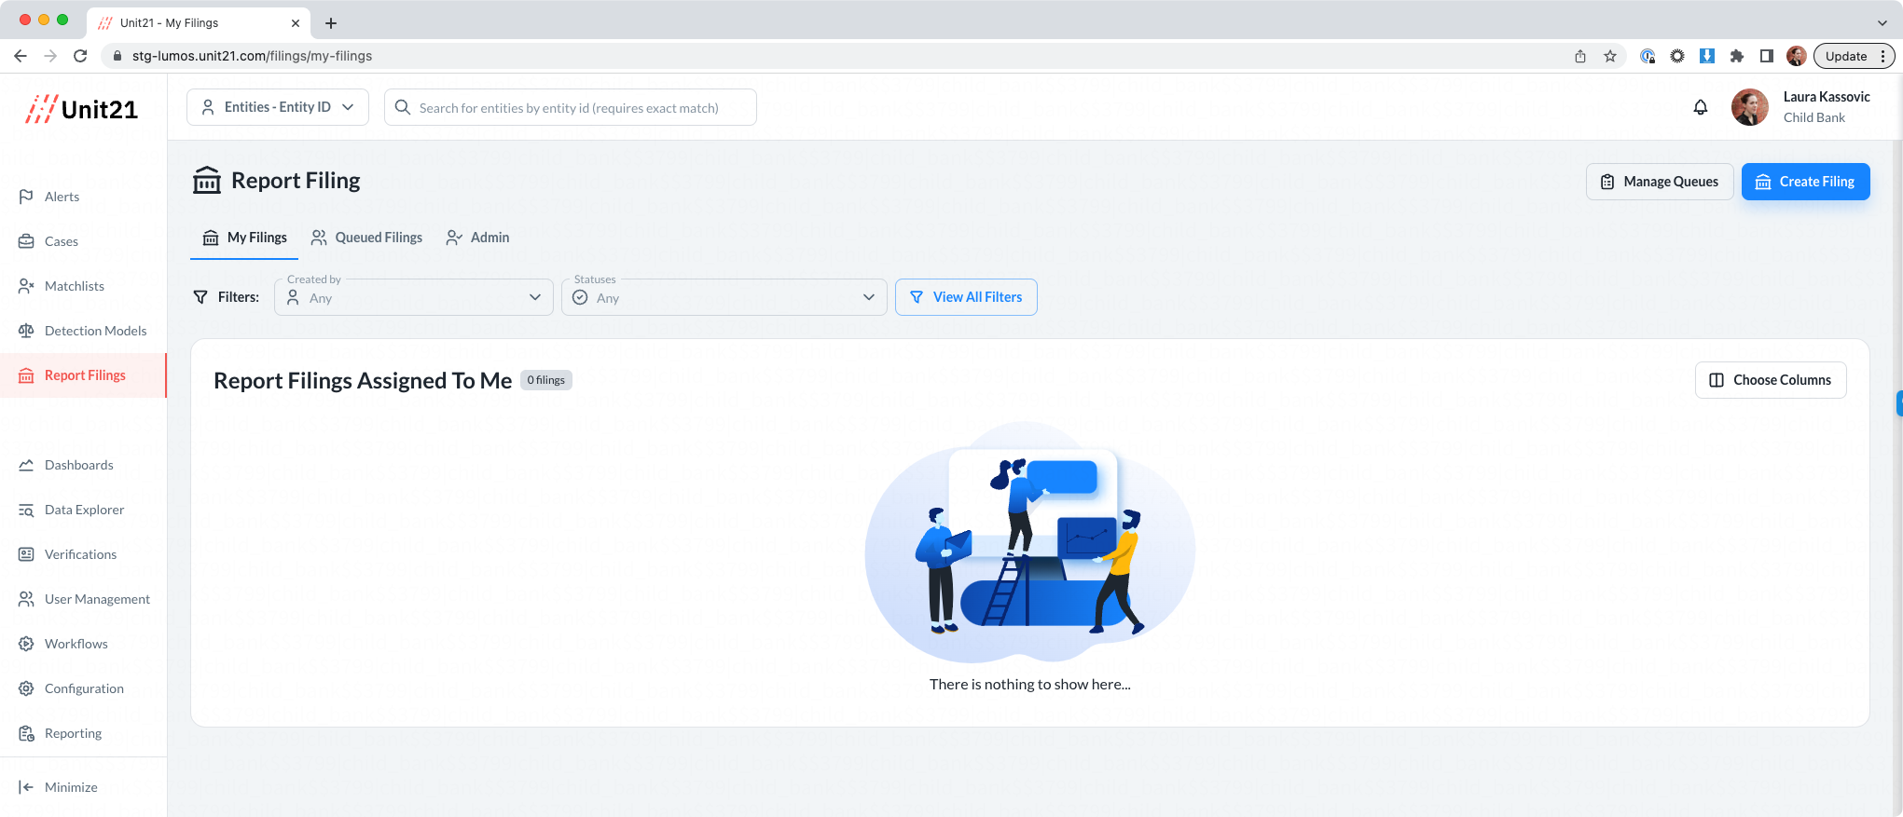Click the Chrome profile avatar
This screenshot has height=817, width=1903.
[1797, 56]
